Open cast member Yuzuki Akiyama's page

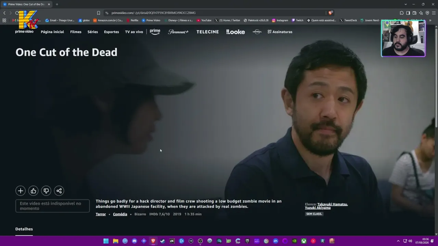coord(318,208)
